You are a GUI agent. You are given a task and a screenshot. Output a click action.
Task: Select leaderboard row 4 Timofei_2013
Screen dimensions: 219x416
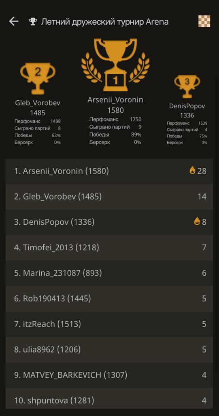click(109, 247)
